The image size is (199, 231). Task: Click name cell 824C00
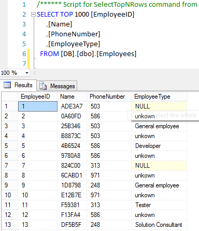pyautogui.click(x=72, y=166)
